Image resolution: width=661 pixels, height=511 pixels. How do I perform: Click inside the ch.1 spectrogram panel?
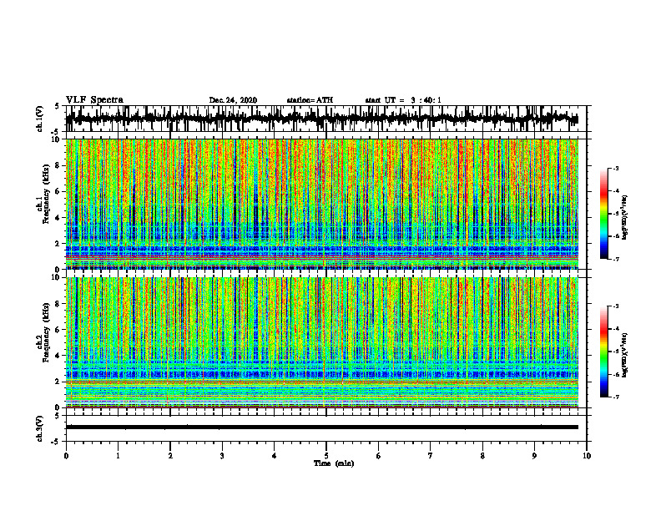coord(322,204)
